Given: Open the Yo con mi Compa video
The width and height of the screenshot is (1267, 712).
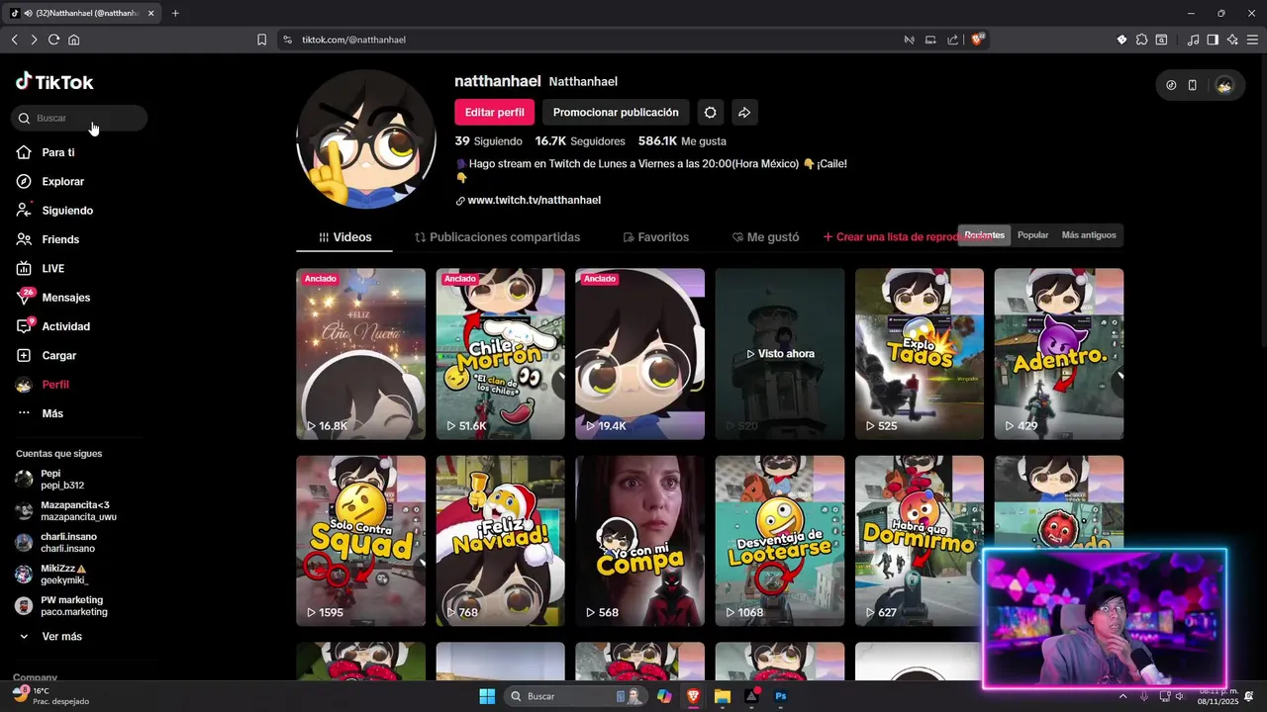Looking at the screenshot, I should pyautogui.click(x=639, y=541).
